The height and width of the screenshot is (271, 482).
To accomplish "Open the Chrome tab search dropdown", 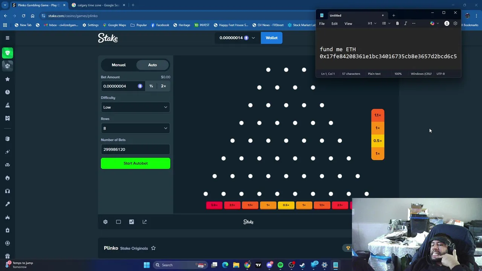I will 5,5.
